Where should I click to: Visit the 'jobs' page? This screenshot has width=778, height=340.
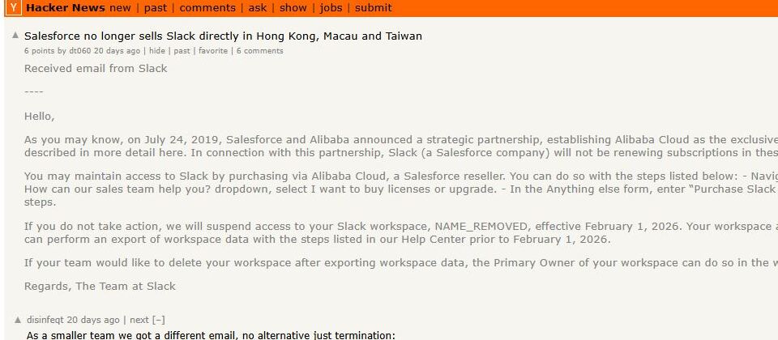click(331, 8)
